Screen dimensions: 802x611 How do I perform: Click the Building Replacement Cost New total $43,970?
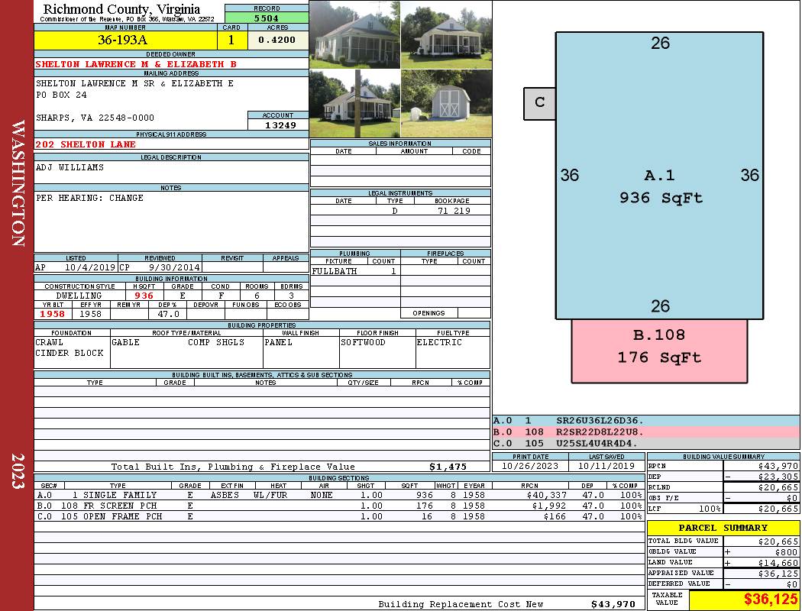(x=613, y=604)
